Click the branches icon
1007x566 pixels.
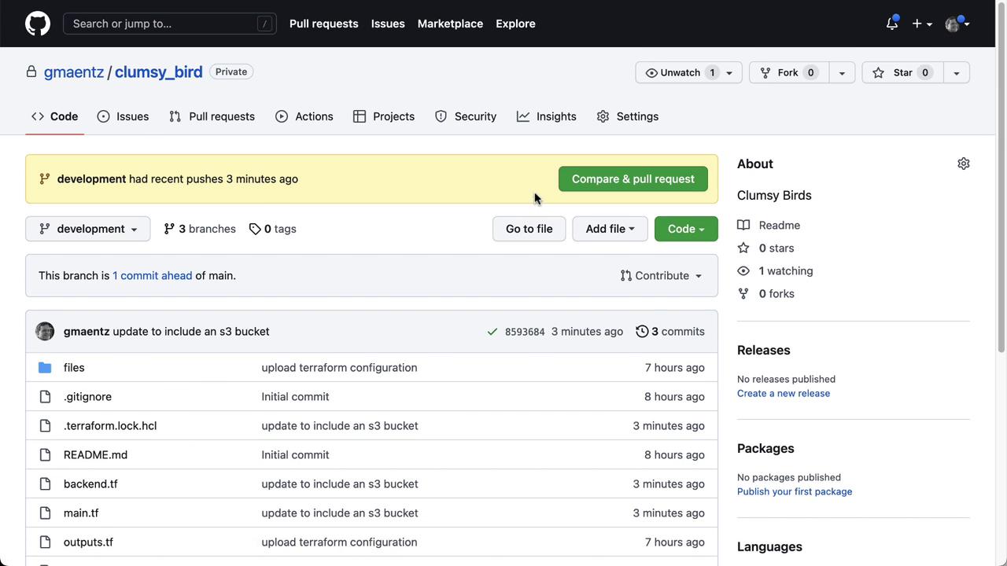point(169,229)
